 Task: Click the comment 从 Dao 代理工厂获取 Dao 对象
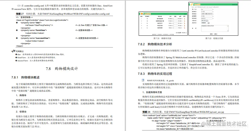[x=91, y=25]
